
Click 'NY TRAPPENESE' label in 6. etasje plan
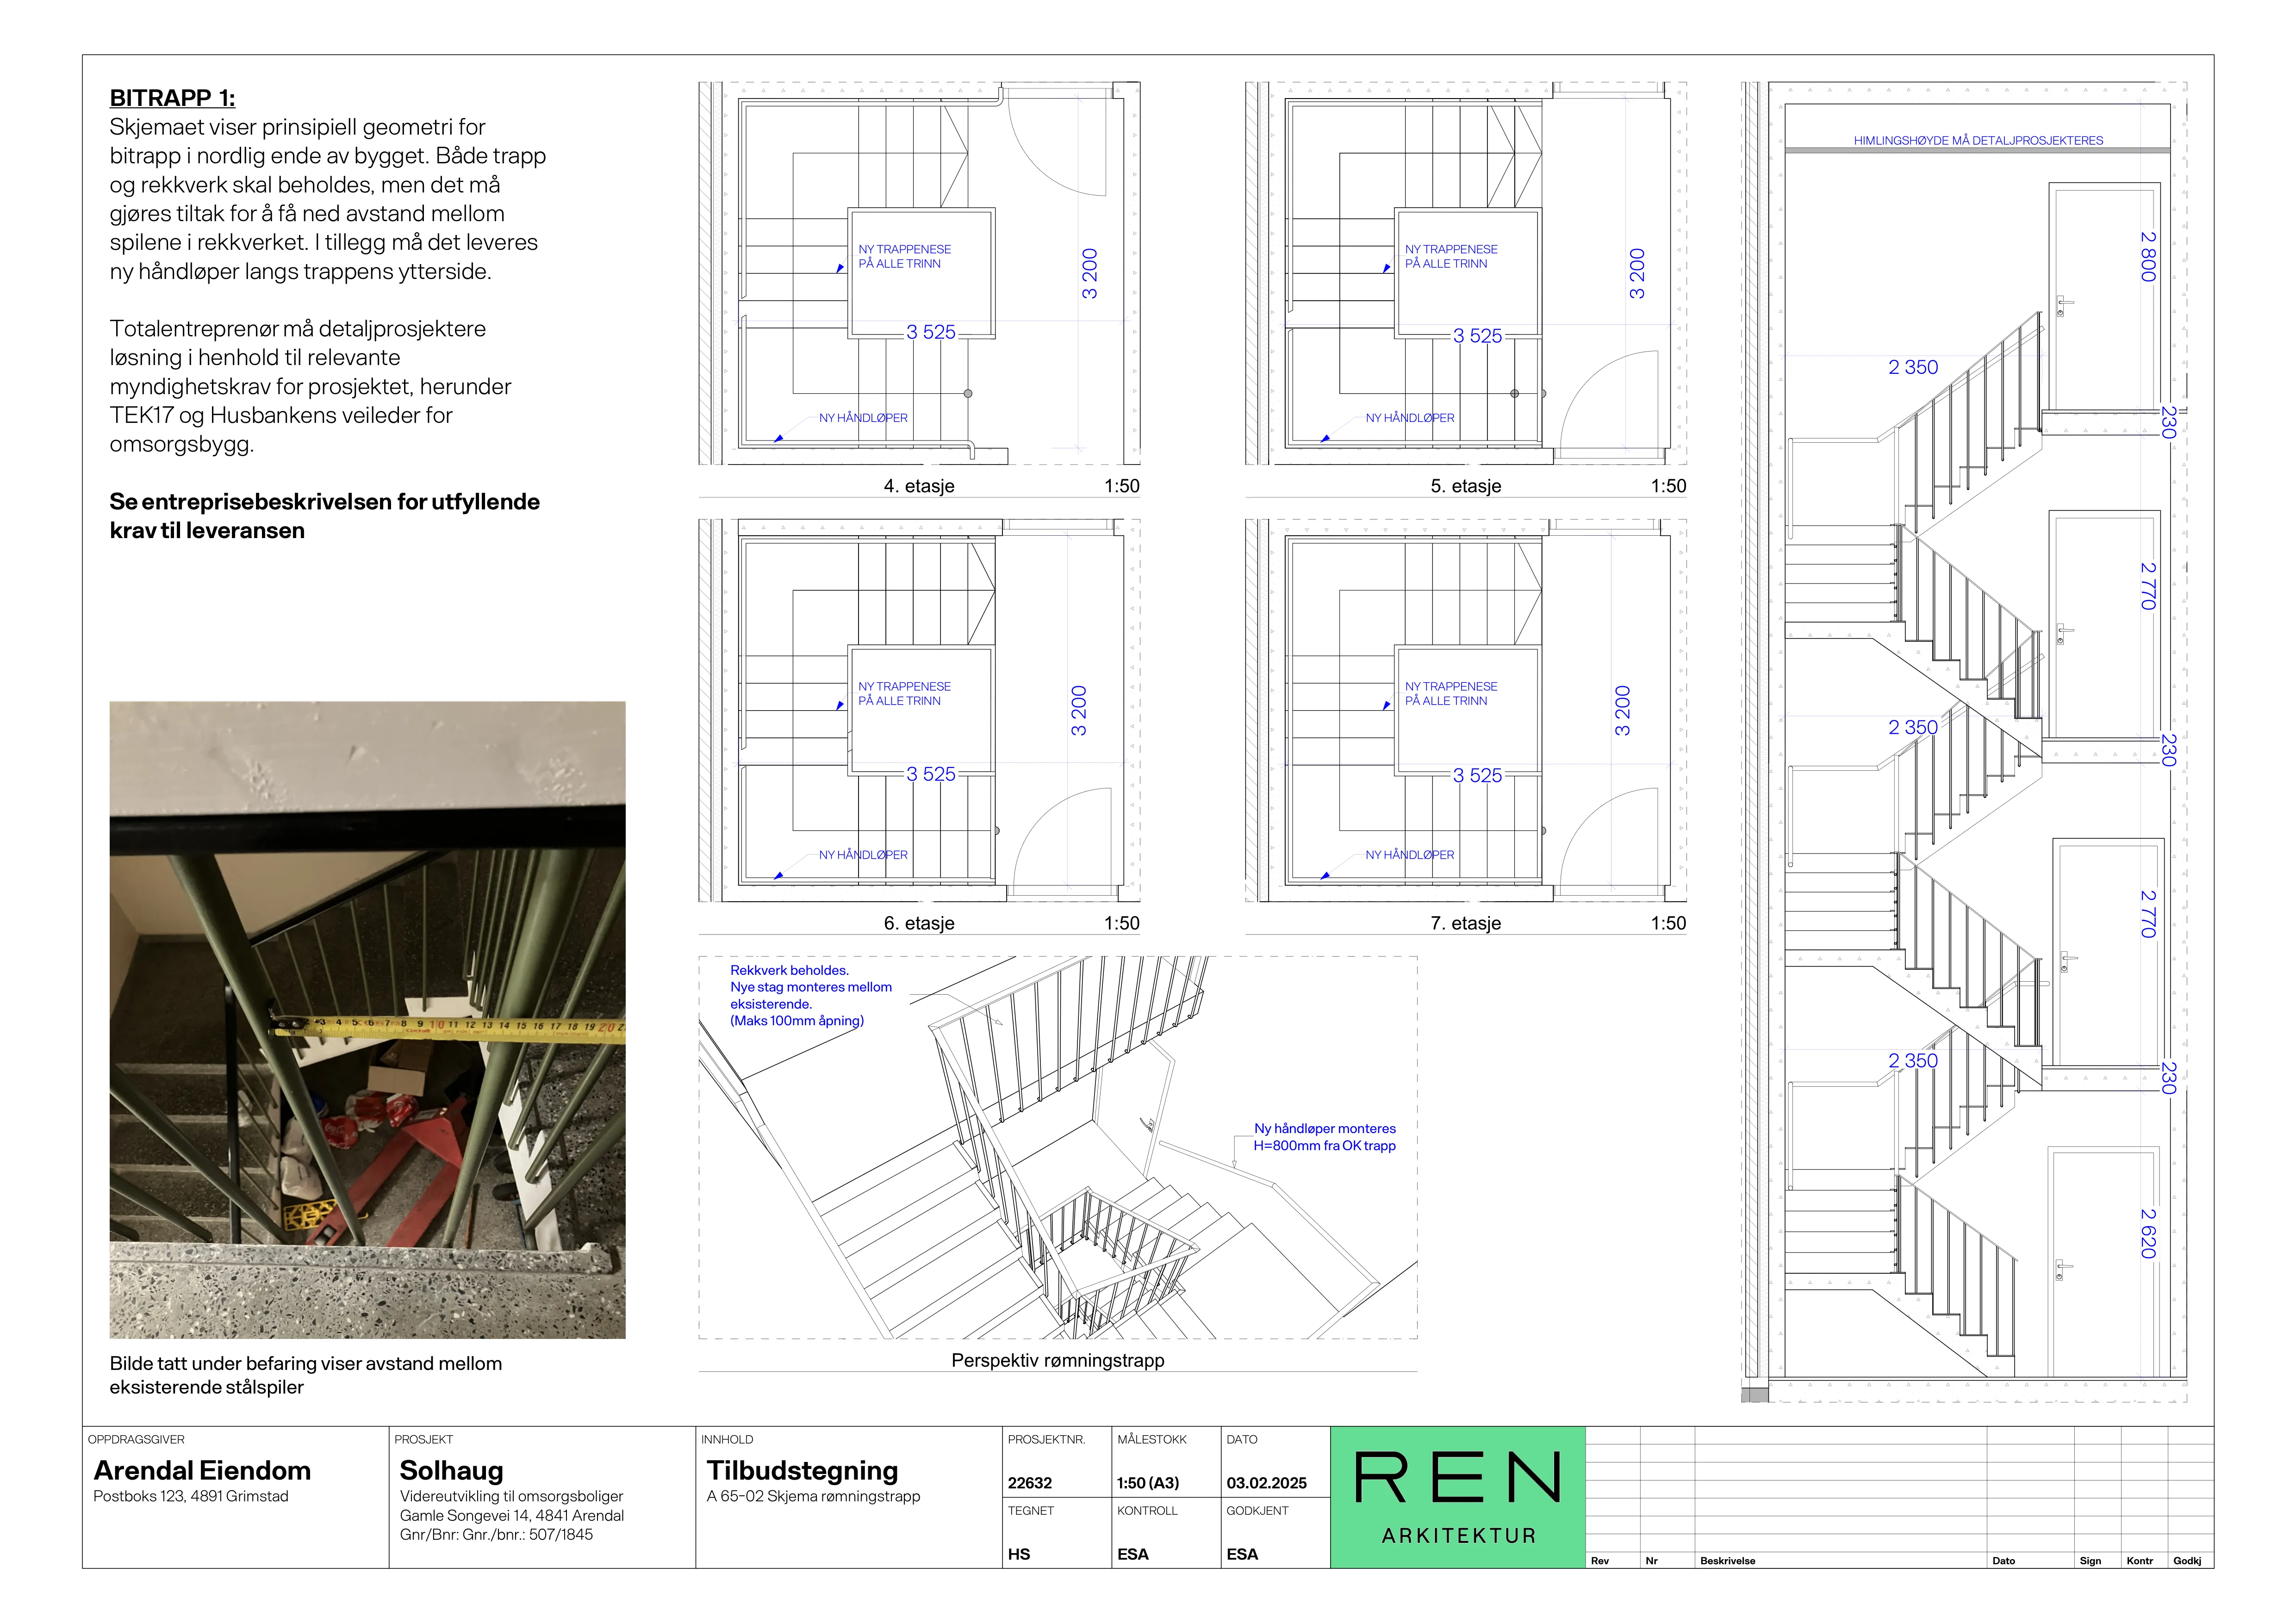point(904,687)
